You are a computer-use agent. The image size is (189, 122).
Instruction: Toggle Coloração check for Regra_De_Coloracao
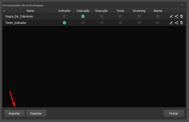pyautogui.click(x=83, y=16)
